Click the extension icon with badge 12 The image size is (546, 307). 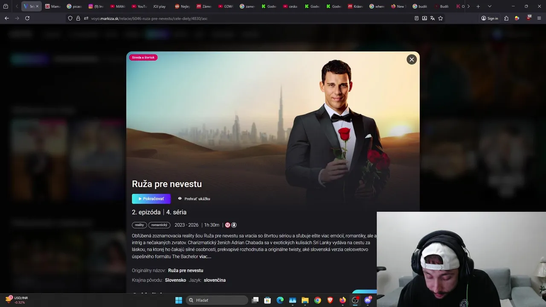tap(529, 18)
